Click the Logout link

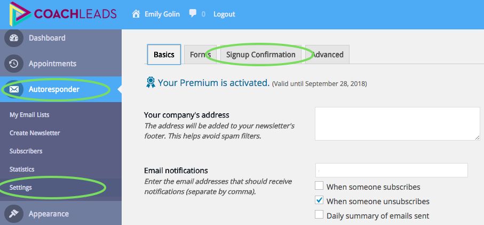[x=224, y=14]
